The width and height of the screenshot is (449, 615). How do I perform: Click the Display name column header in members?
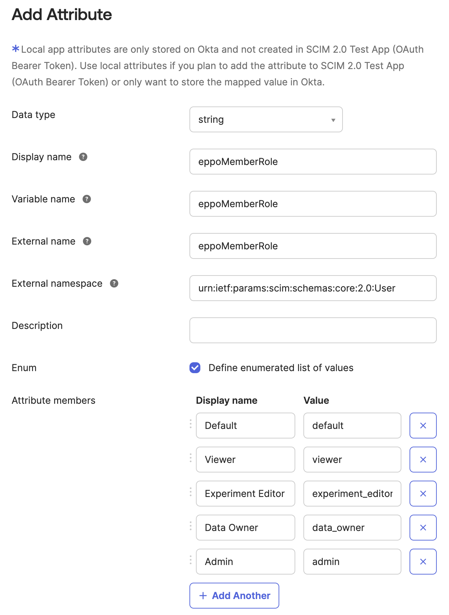[227, 400]
